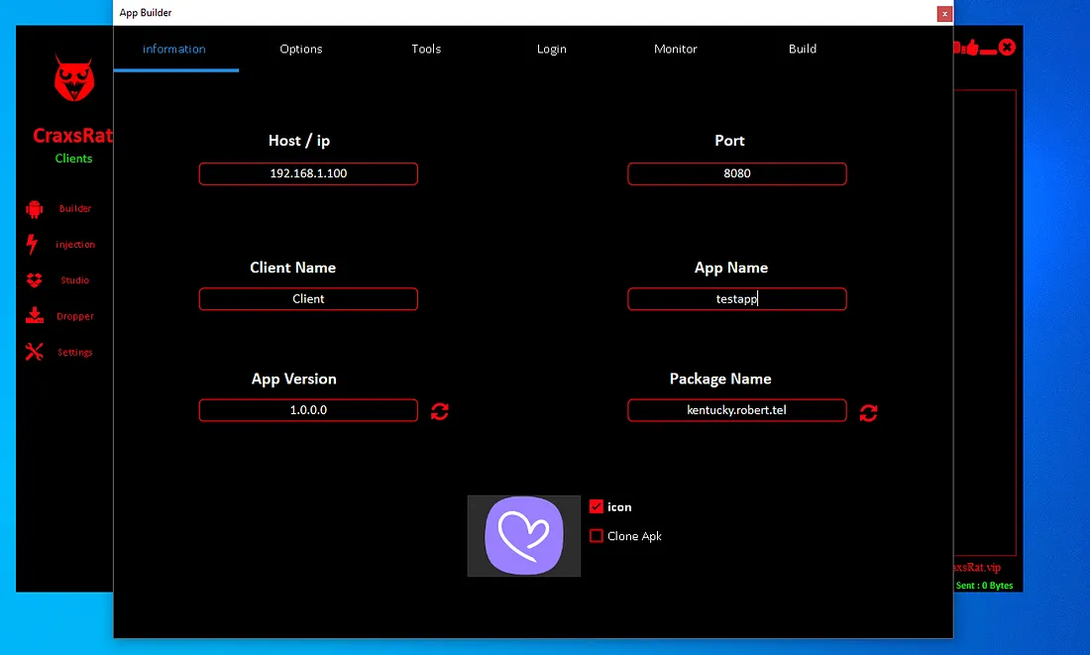Switch to the Options tab

[301, 49]
